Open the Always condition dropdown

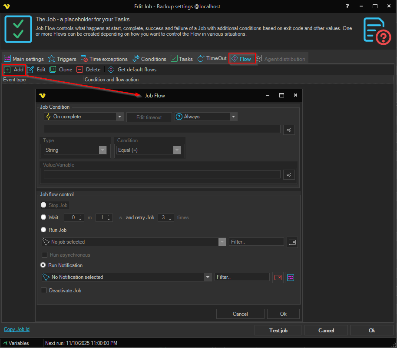233,117
